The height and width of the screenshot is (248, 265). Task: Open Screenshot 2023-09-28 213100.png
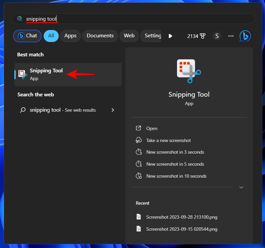click(x=189, y=217)
